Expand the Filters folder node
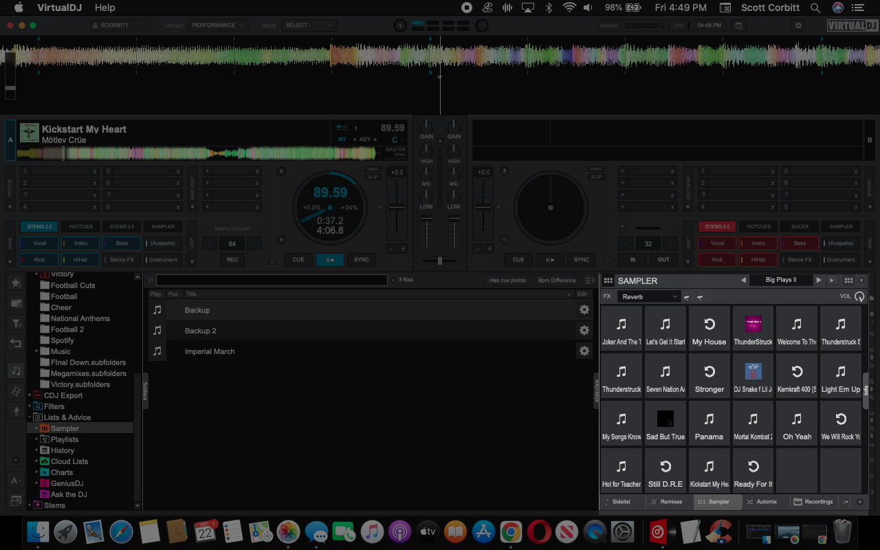The image size is (880, 550). click(30, 406)
